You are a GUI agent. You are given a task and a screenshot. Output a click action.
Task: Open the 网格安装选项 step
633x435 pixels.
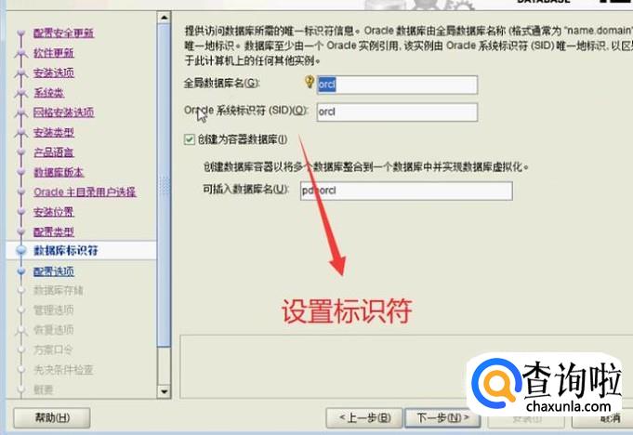point(63,112)
